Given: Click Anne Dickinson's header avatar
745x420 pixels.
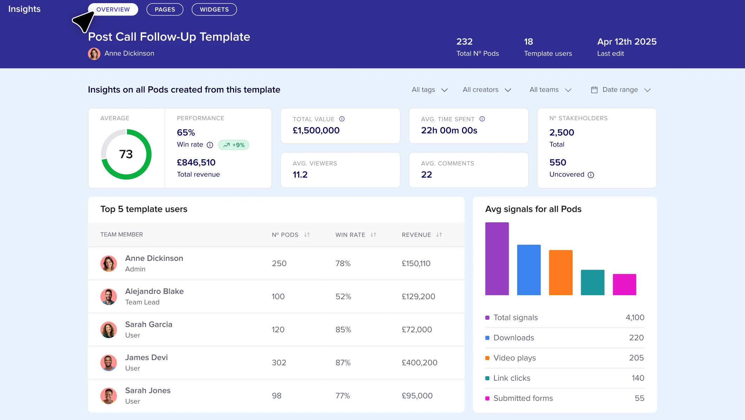Looking at the screenshot, I should point(94,54).
